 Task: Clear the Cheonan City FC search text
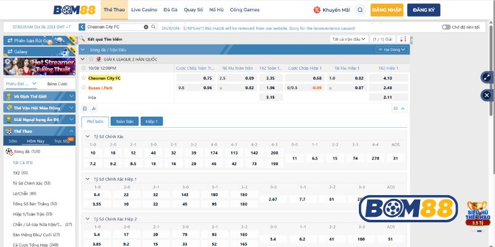pyautogui.click(x=146, y=27)
